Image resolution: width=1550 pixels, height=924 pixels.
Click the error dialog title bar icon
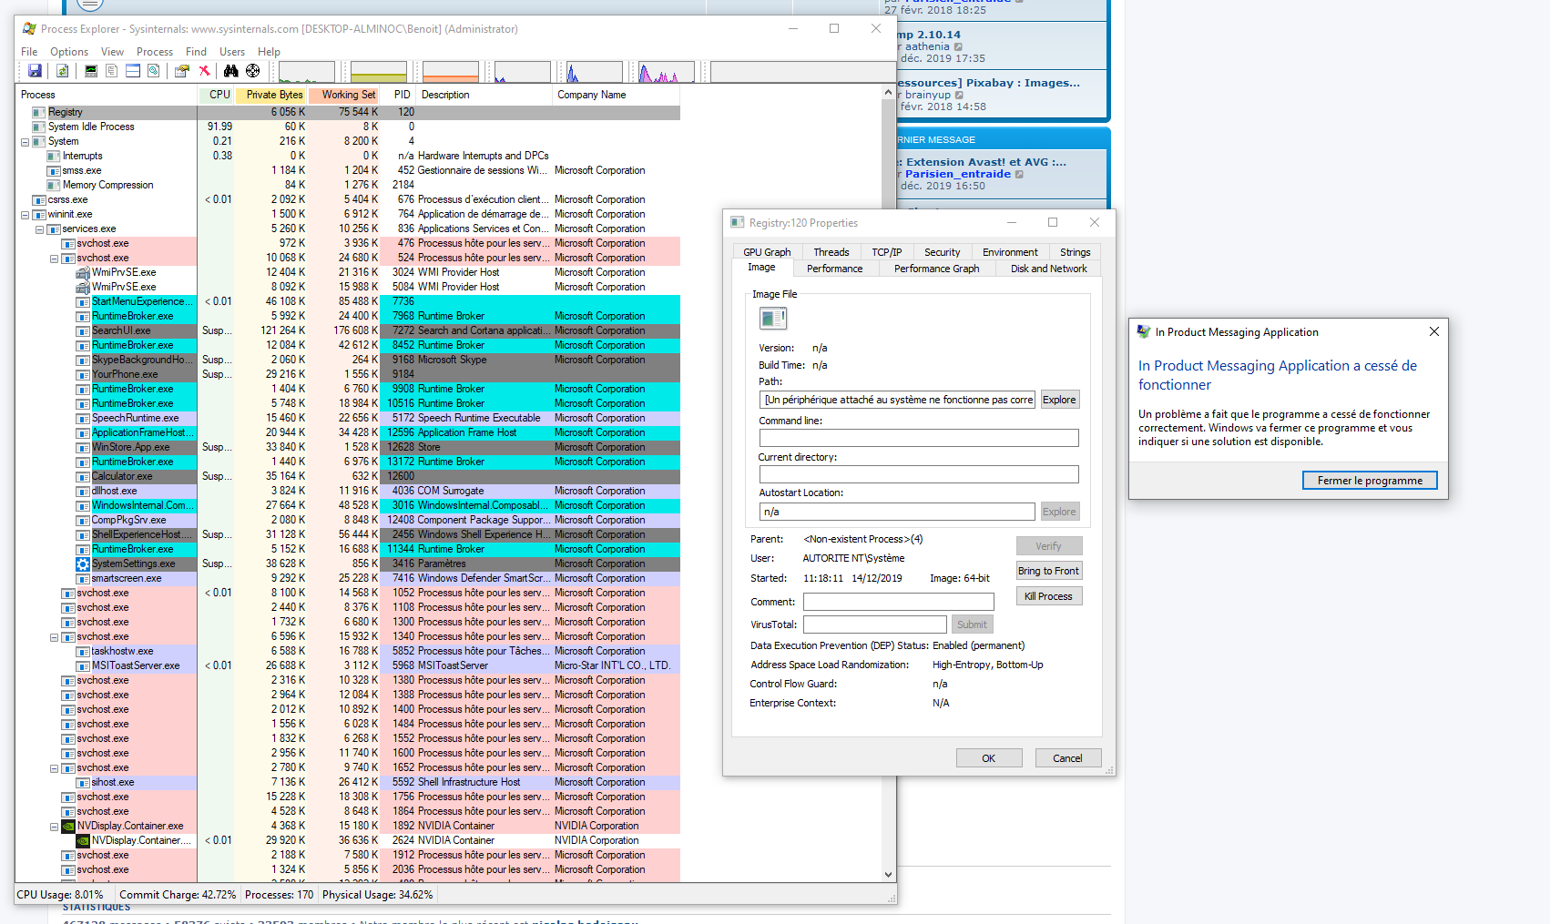[x=1144, y=332]
